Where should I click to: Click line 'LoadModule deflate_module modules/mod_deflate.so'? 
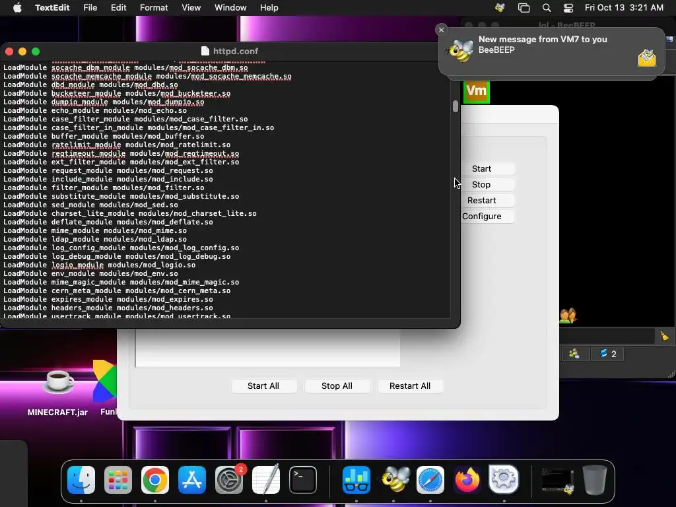[x=108, y=222]
